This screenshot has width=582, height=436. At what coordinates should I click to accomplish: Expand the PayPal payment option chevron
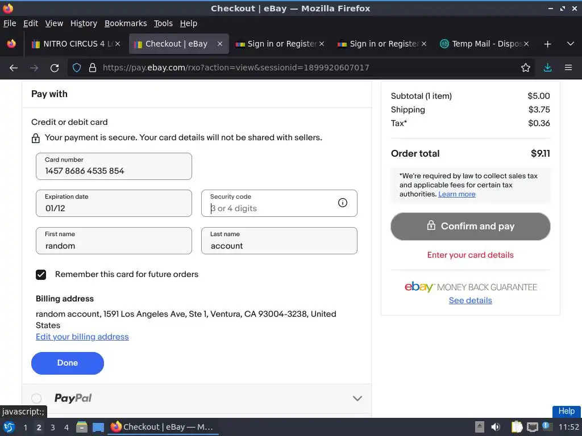pyautogui.click(x=357, y=399)
